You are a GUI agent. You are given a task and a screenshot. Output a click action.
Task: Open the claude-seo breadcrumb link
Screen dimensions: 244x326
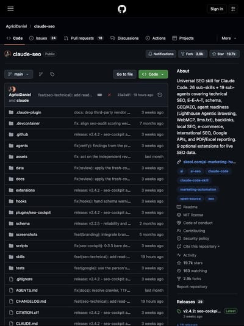point(45,26)
